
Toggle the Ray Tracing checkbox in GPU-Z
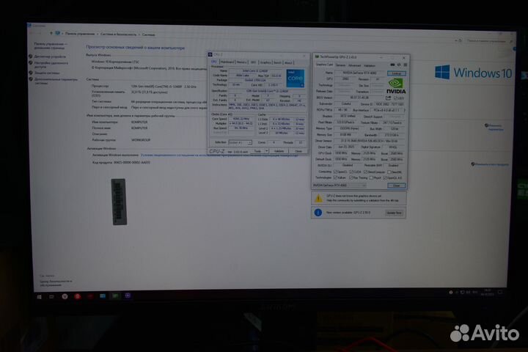click(351, 177)
